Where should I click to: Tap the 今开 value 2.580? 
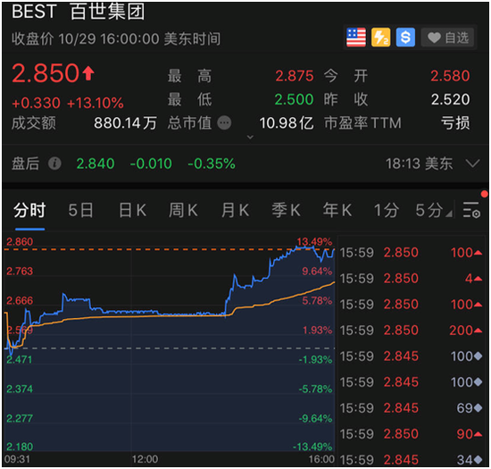coord(450,76)
